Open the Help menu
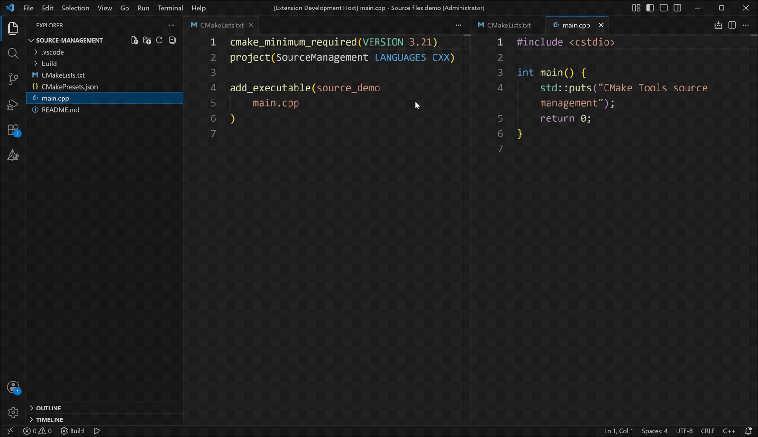The image size is (758, 437). pos(199,8)
